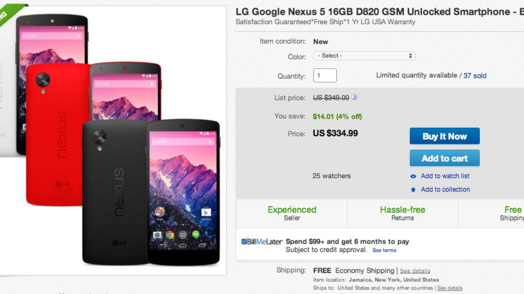Viewport: 524px width, 294px height.
Task: Click the Hassle-free Returns badge
Action: coord(402,213)
